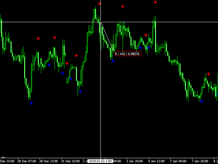This screenshot has height=164, width=218.
Task: Click the gray chart shift triangle marker
Action: [x=3, y=157]
